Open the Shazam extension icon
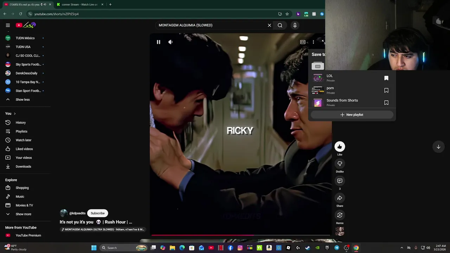Viewport: 450px width, 253px height. point(322,14)
